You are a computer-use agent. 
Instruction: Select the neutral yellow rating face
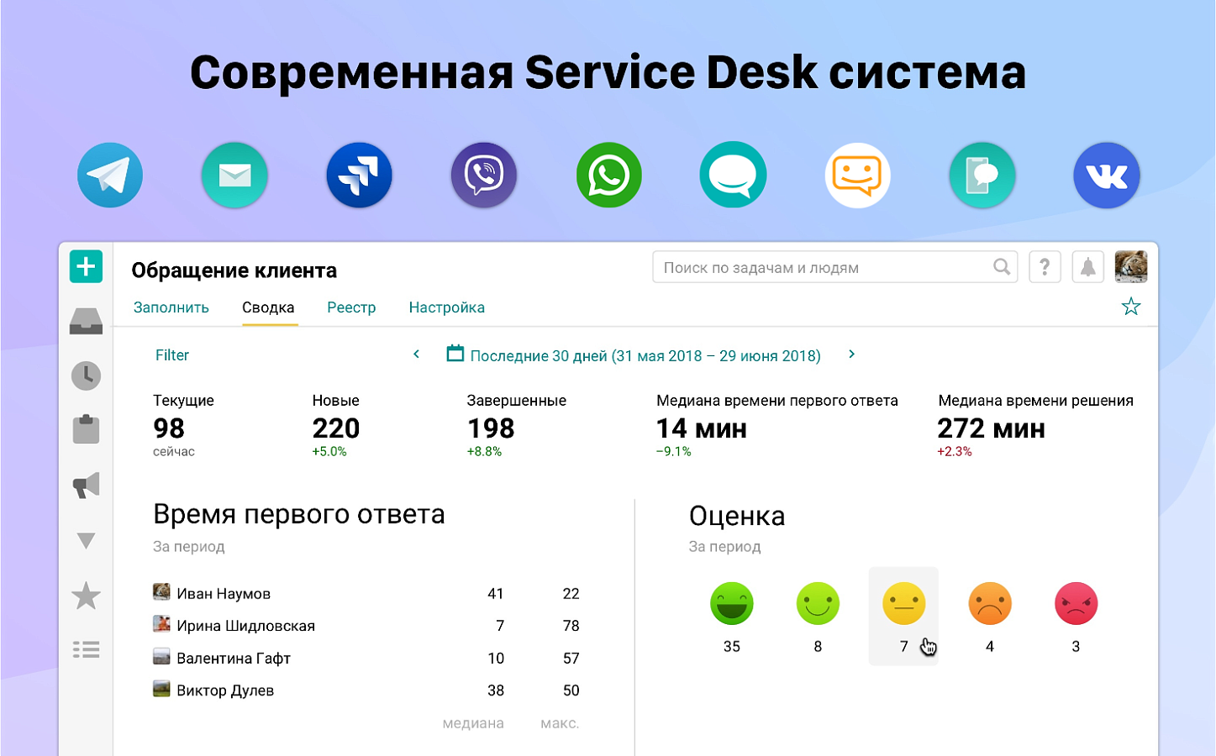click(904, 603)
